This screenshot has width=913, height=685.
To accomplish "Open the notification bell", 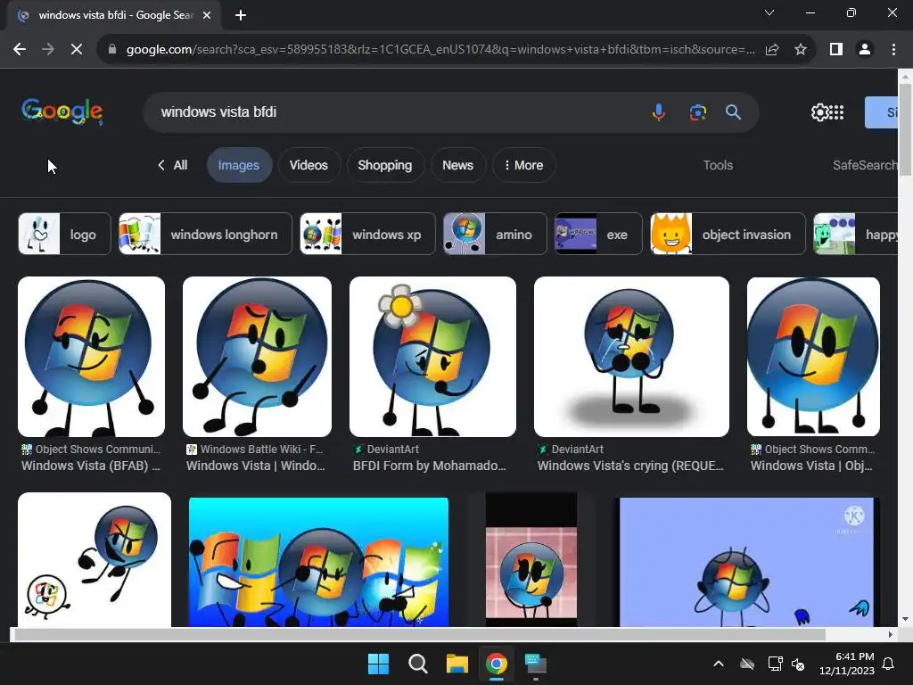I will coord(889,664).
